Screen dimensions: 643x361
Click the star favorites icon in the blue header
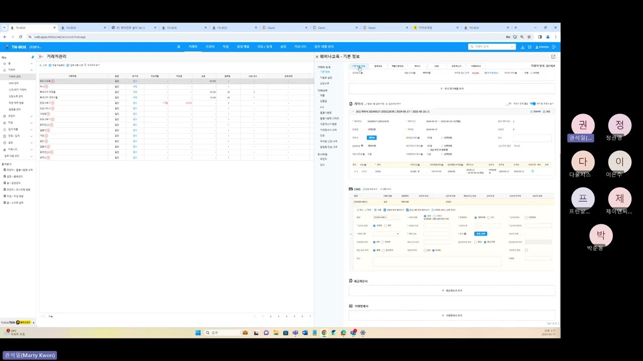tap(529, 47)
